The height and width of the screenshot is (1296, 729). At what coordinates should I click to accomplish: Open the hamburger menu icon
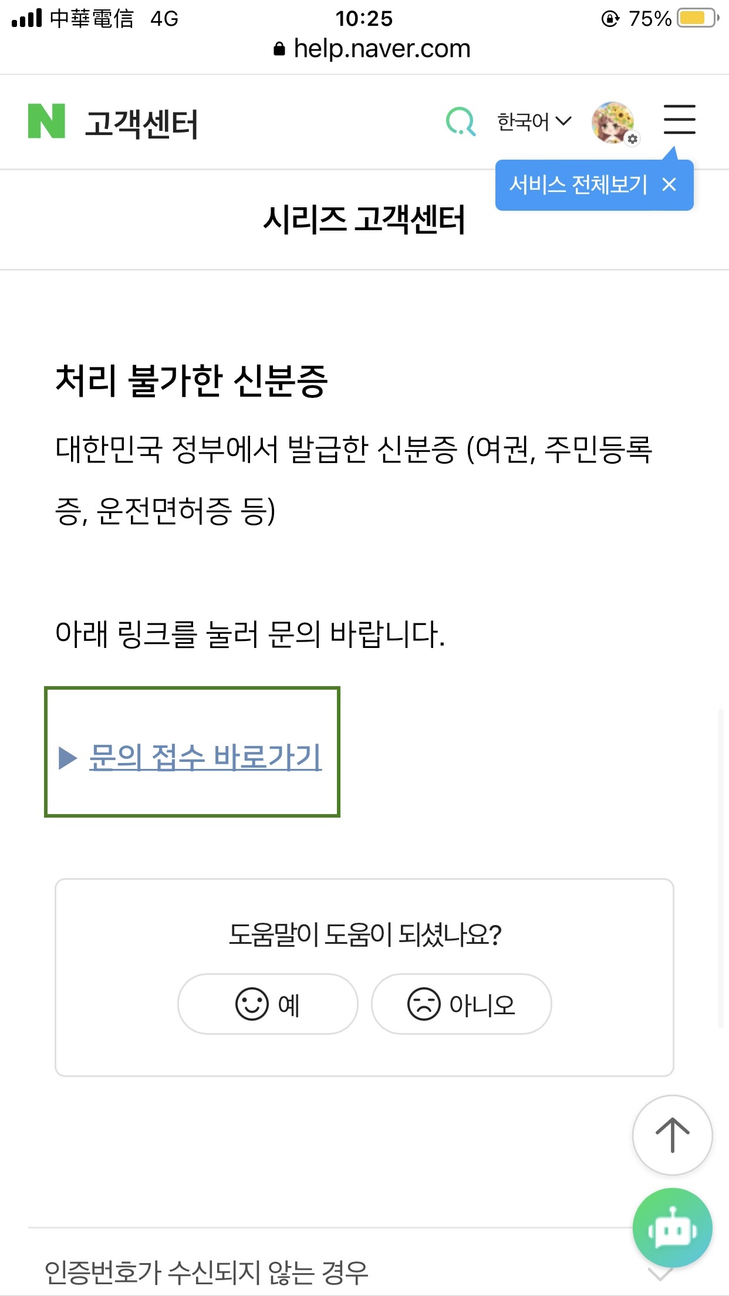pos(679,120)
